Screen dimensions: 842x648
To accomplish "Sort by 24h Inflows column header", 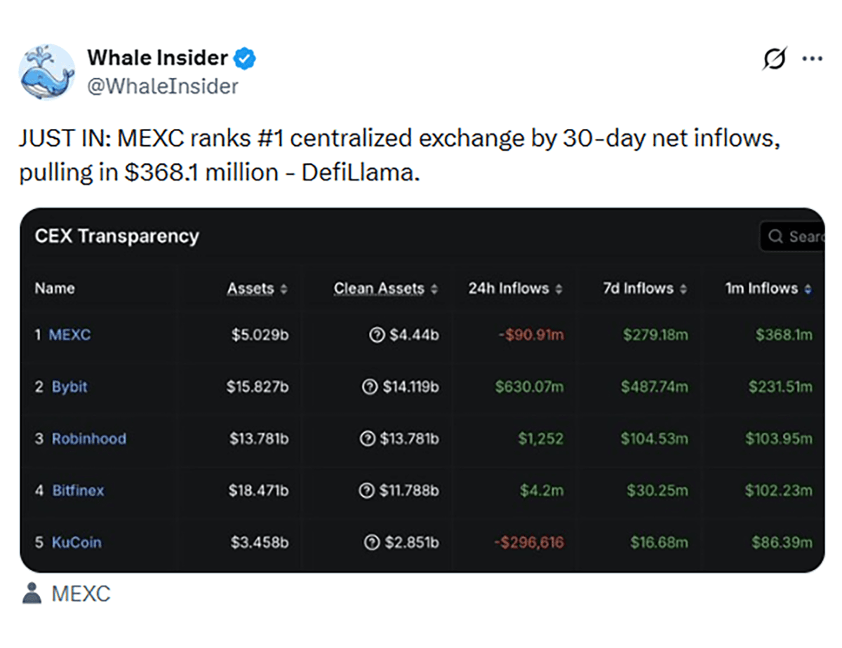I will [x=515, y=289].
